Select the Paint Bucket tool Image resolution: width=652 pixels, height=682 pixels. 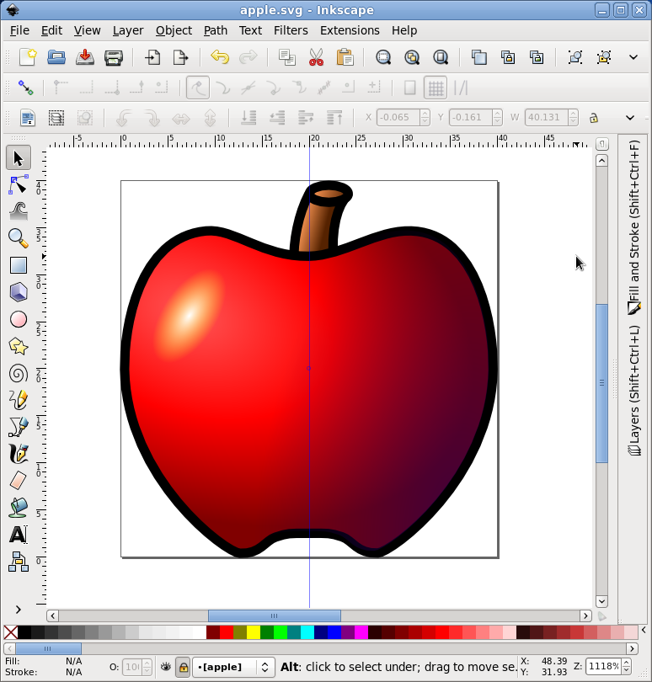pyautogui.click(x=18, y=508)
